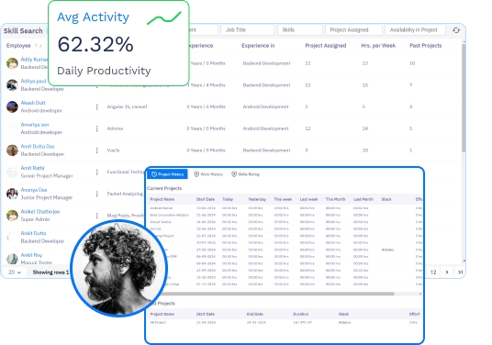Click the Daily Productivity label
The image size is (492, 345).
tap(104, 71)
